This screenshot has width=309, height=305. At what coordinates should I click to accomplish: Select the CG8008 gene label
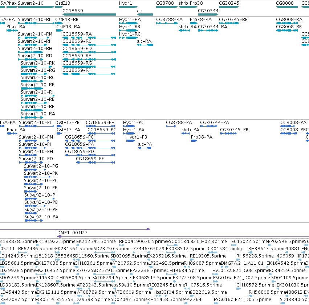(x=285, y=3)
